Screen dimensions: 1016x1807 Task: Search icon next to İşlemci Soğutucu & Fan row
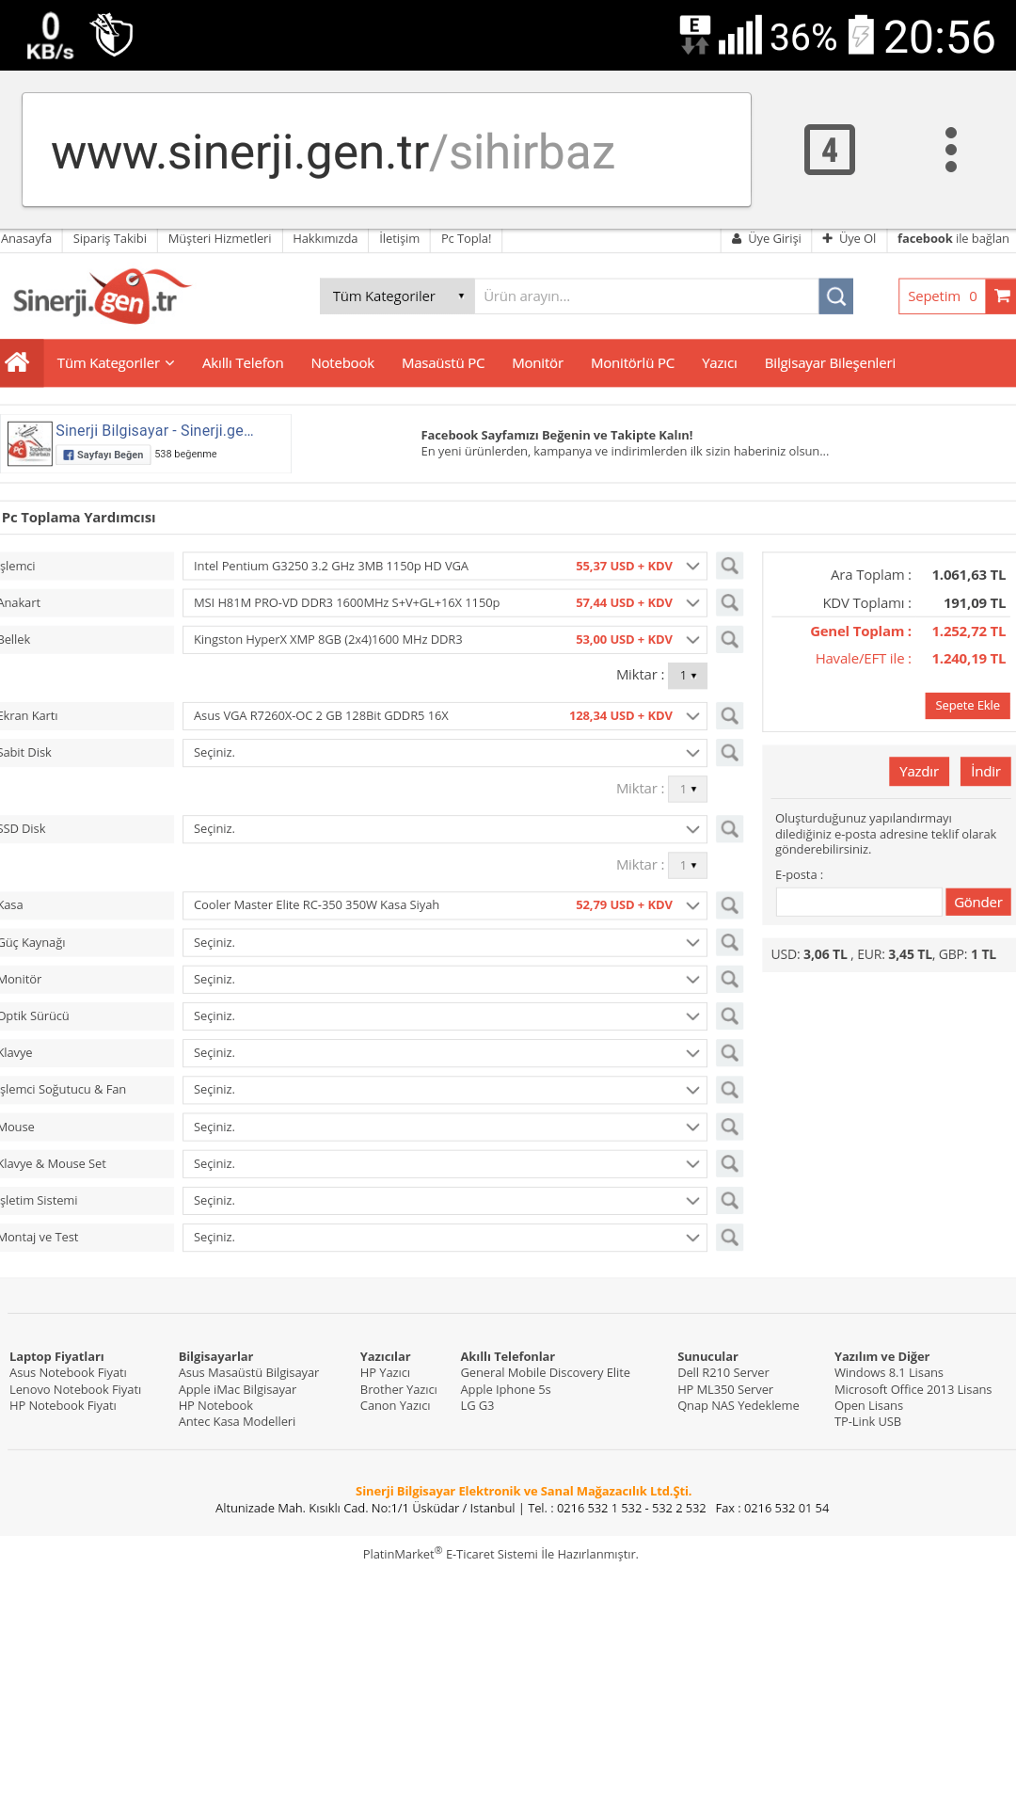point(729,1090)
